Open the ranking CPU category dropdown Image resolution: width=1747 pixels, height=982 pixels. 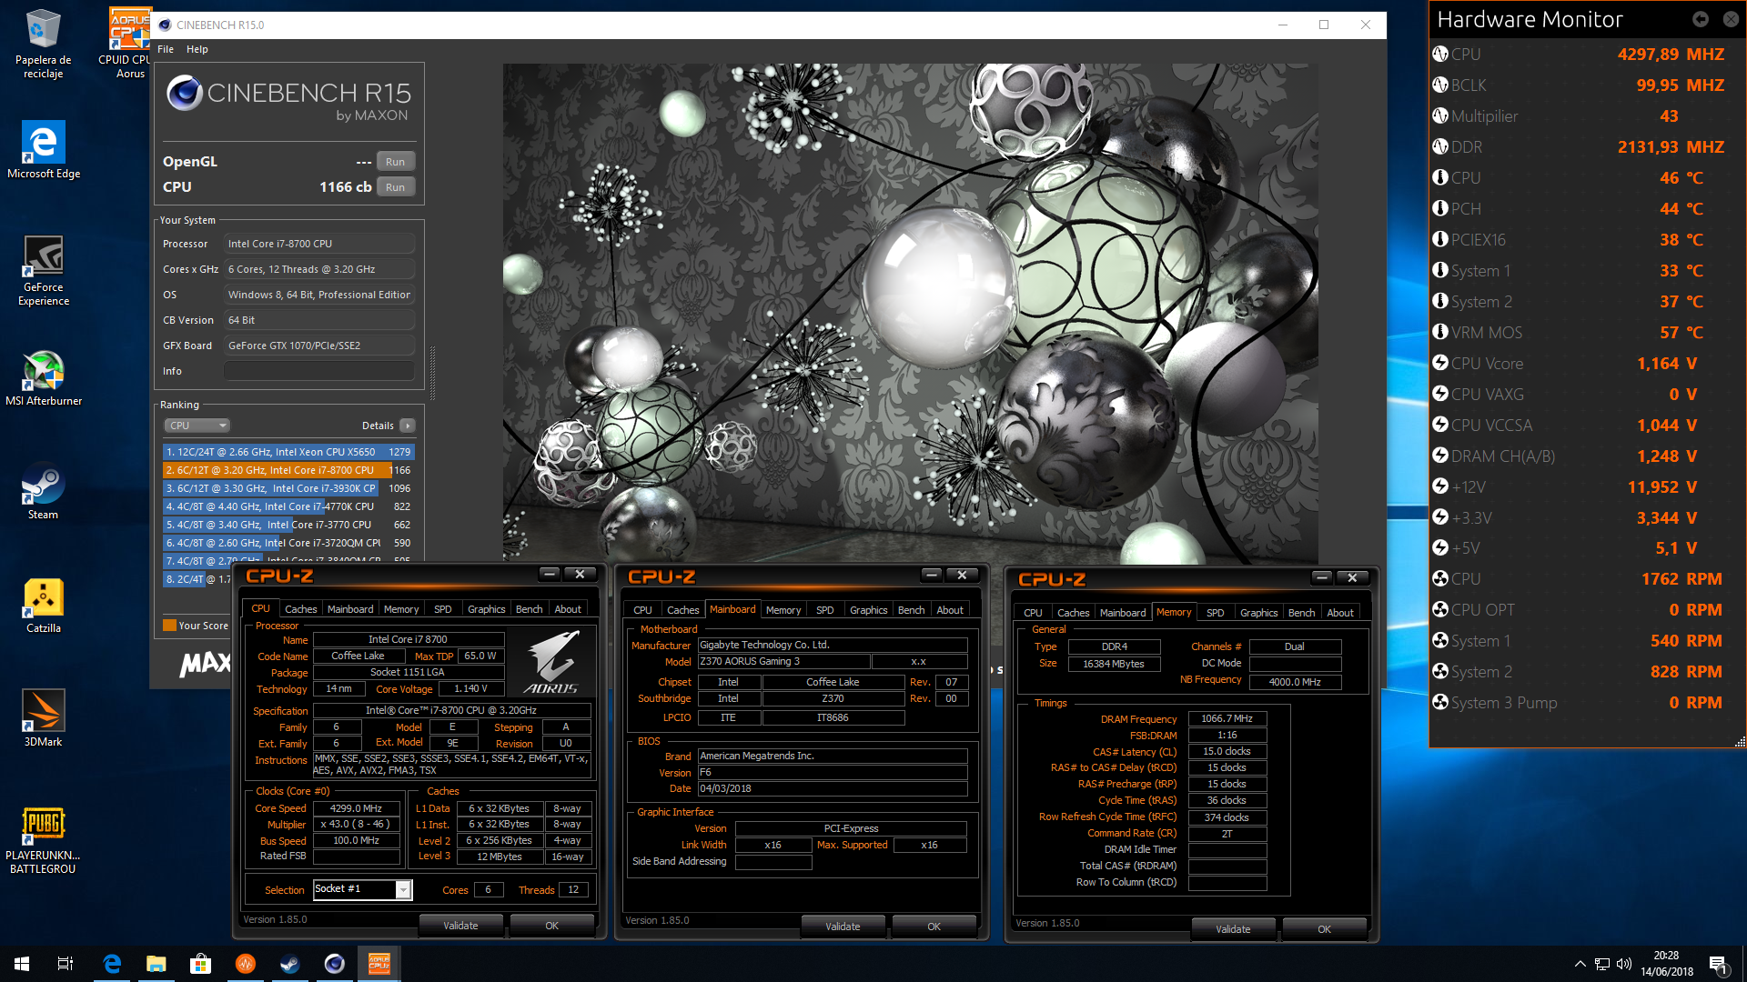197,426
